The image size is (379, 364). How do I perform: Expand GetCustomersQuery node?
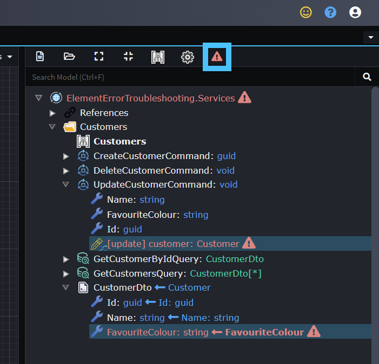66,274
